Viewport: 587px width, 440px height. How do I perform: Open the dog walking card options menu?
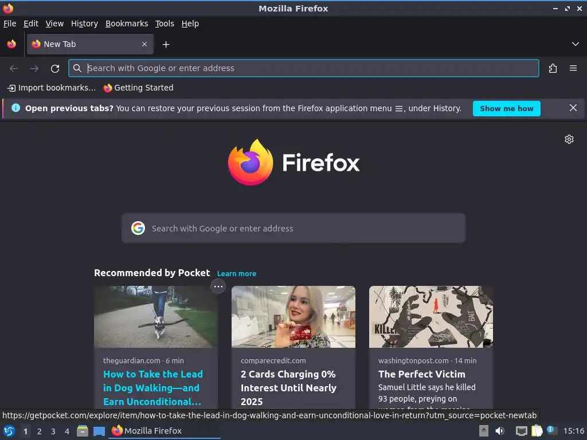(218, 286)
